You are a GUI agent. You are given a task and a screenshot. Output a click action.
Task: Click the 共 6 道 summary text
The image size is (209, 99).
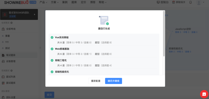61,54
